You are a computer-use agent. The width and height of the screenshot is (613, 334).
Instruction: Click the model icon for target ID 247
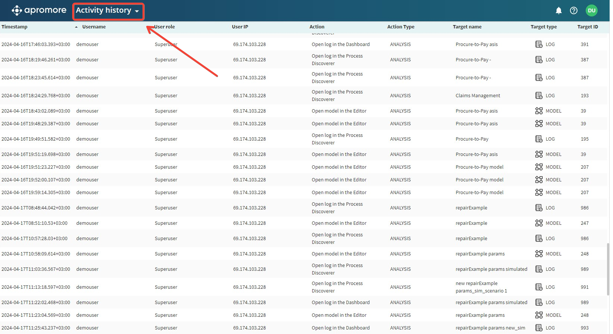[539, 223]
